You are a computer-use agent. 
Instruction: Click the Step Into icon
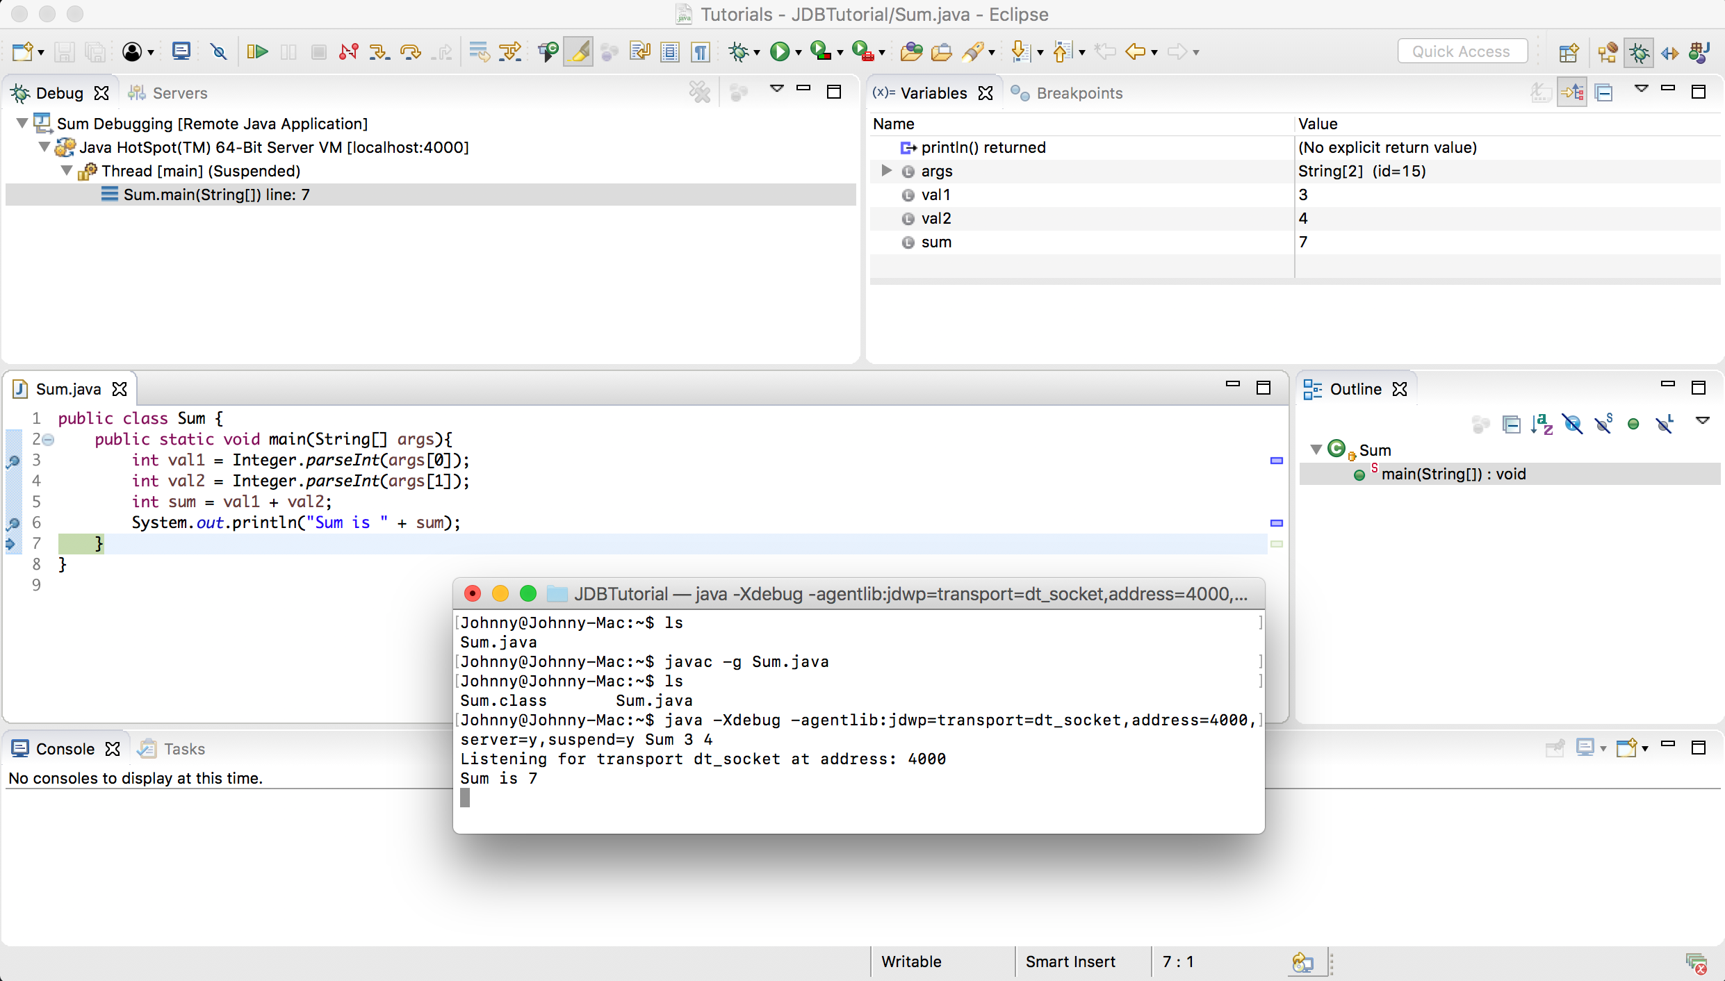(x=379, y=51)
